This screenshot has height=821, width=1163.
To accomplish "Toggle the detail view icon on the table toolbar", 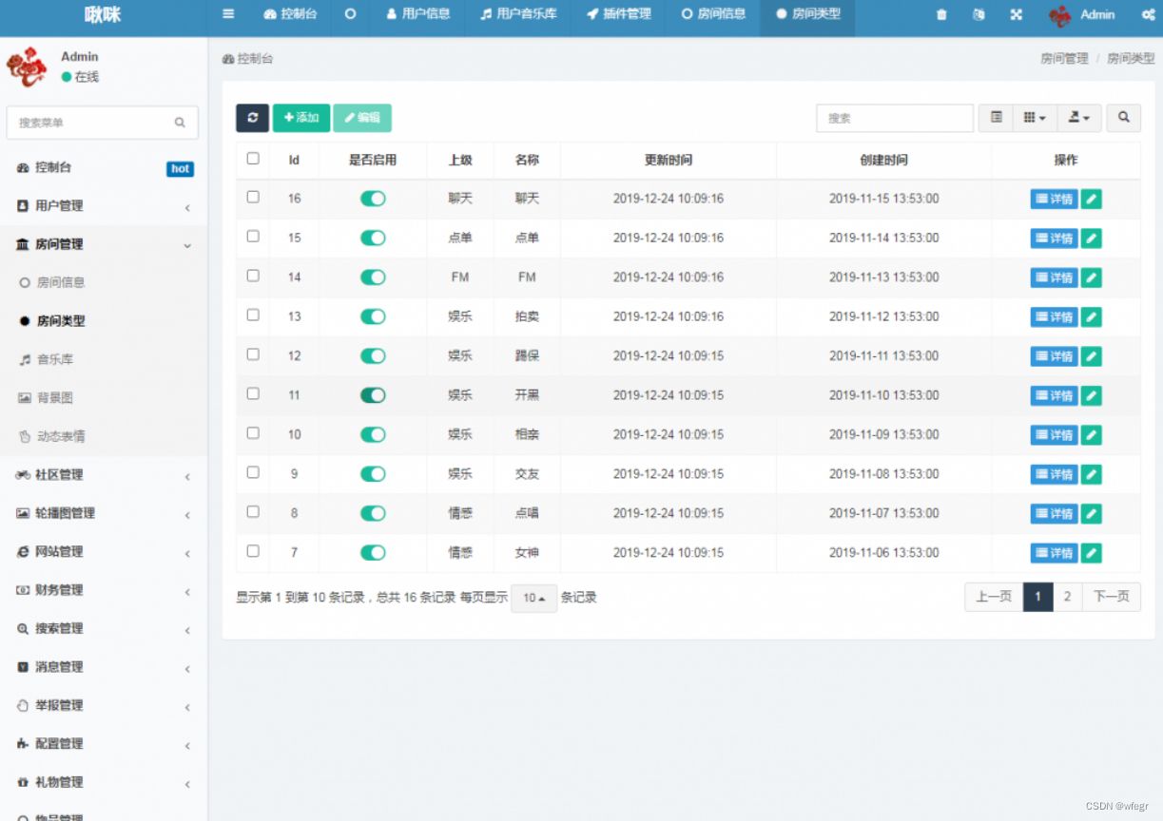I will (996, 118).
